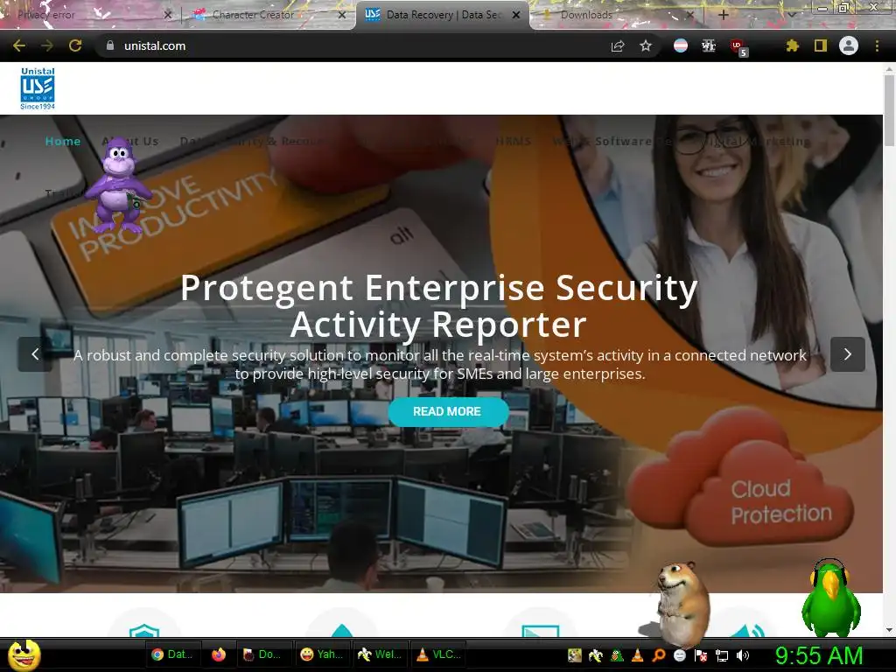Click the extension icon next to the striped one
The image size is (896, 672).
point(709,45)
